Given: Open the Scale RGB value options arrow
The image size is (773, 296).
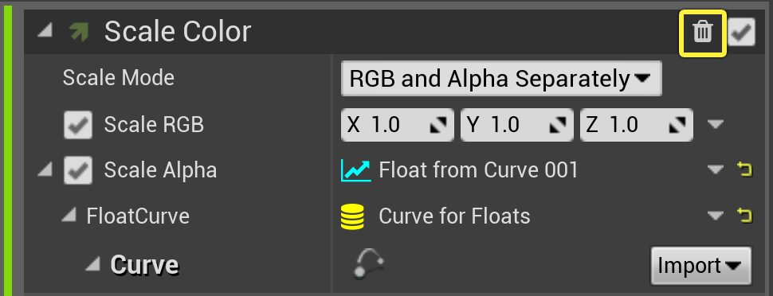Looking at the screenshot, I should coord(716,125).
